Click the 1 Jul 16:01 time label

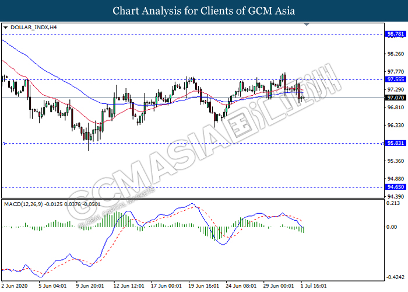(x=314, y=286)
